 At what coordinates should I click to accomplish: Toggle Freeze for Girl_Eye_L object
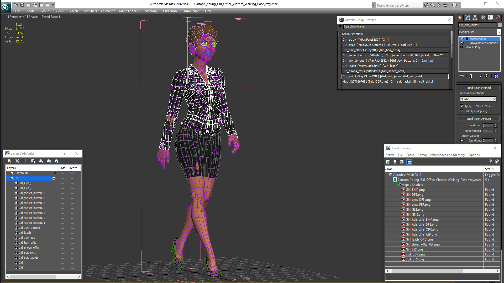click(73, 183)
